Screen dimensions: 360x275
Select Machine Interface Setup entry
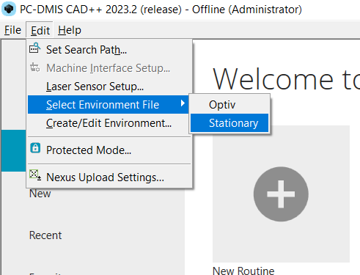tap(109, 68)
